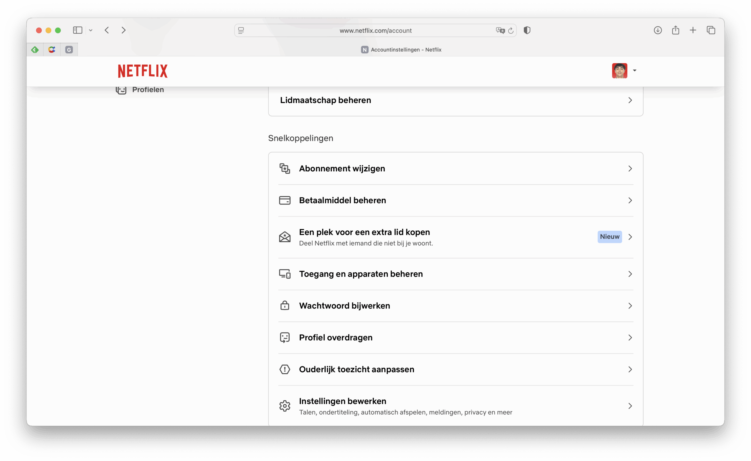This screenshot has width=751, height=461.
Task: Click the extra member envelope icon
Action: pyautogui.click(x=285, y=237)
